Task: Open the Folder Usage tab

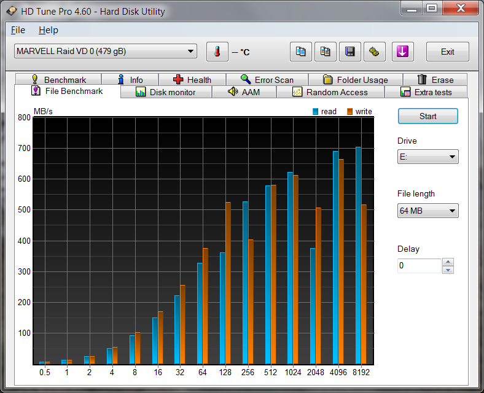Action: 355,80
